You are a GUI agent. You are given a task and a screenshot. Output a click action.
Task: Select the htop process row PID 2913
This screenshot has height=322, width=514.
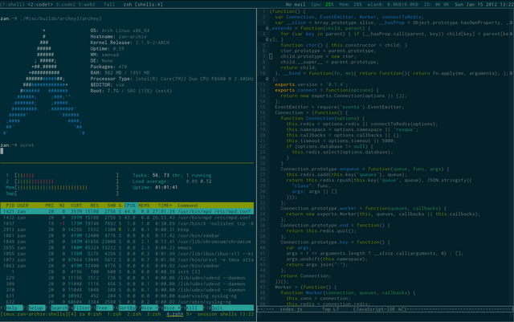click(127, 230)
